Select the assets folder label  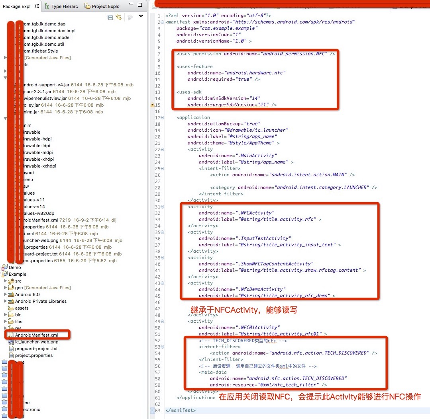(x=22, y=308)
